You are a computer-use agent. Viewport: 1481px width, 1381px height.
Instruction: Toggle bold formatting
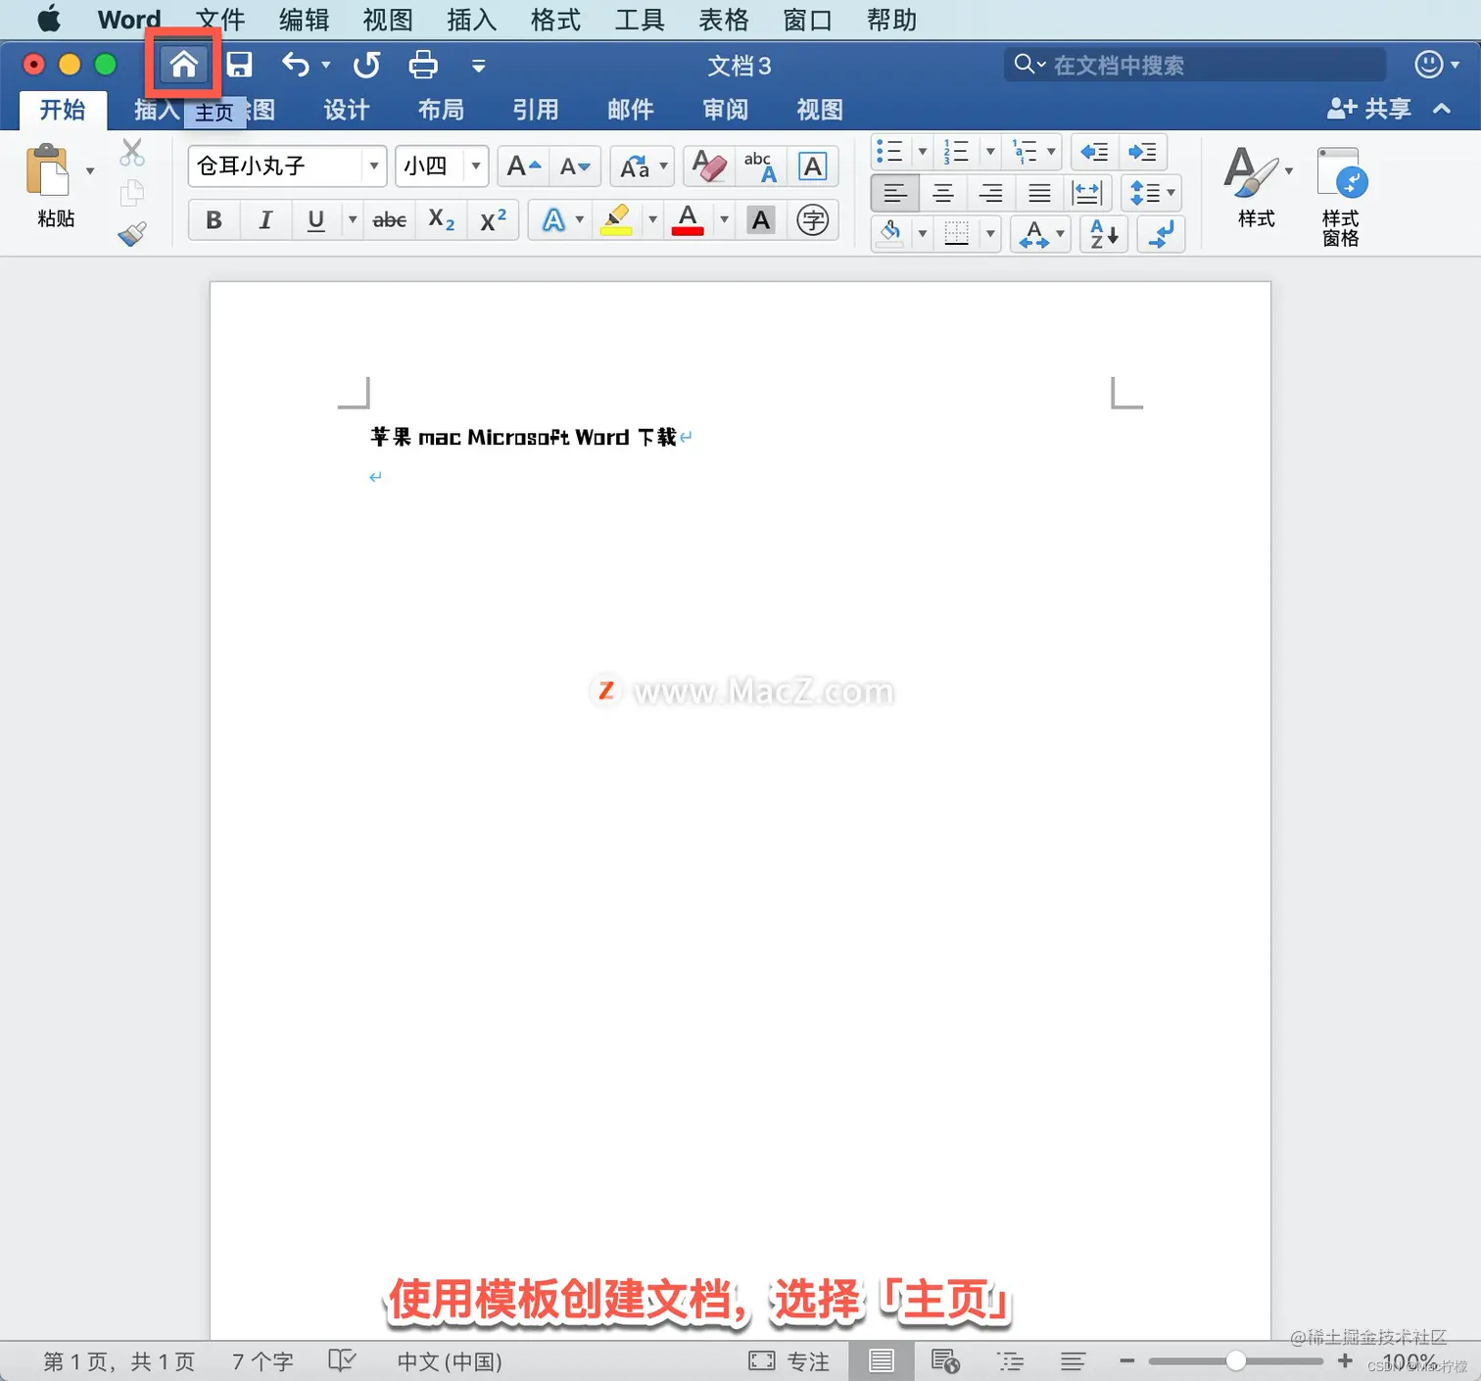(x=214, y=220)
